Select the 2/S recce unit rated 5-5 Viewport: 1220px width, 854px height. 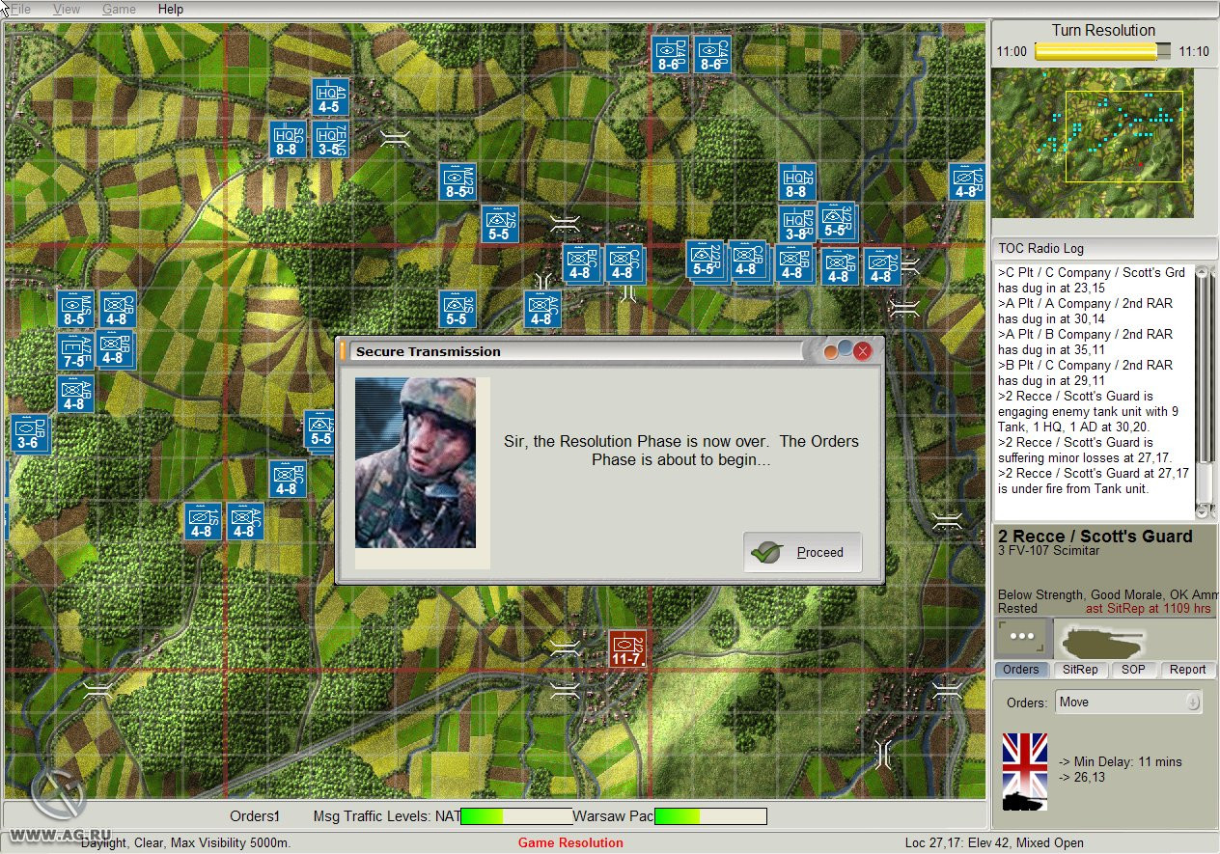500,224
